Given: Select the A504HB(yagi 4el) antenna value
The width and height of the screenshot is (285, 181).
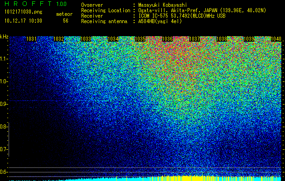Looking at the screenshot, I should tap(160, 21).
